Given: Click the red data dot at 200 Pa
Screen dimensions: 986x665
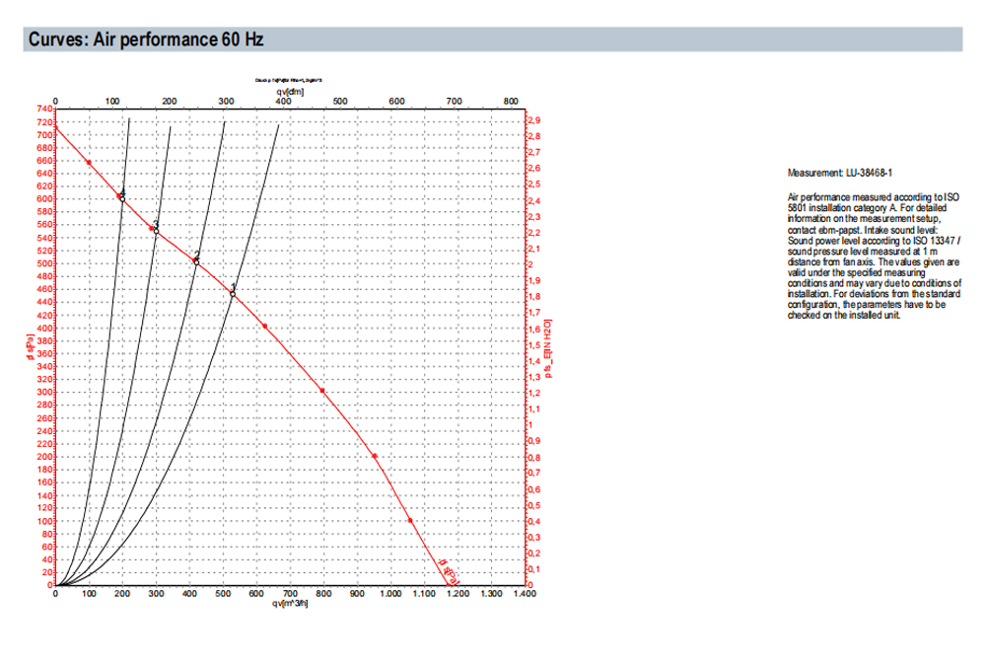Looking at the screenshot, I should [375, 456].
